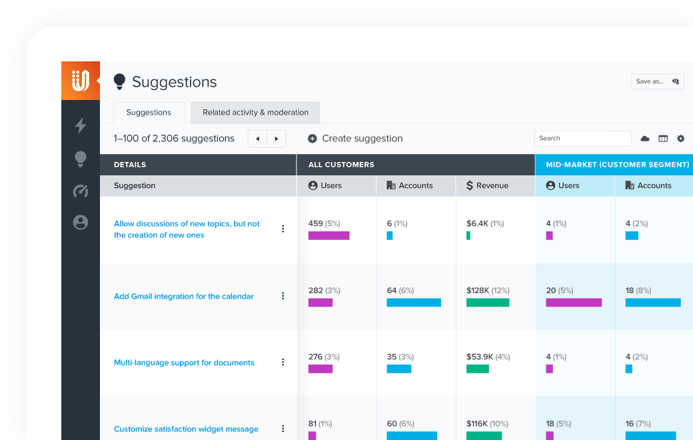Click the cloud download icon
Viewport: 693px width, 440px height.
pyautogui.click(x=645, y=139)
